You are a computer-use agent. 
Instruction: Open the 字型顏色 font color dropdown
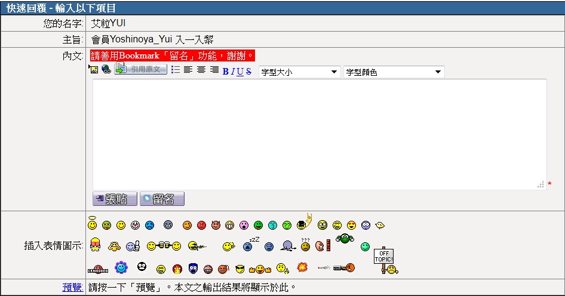click(394, 72)
